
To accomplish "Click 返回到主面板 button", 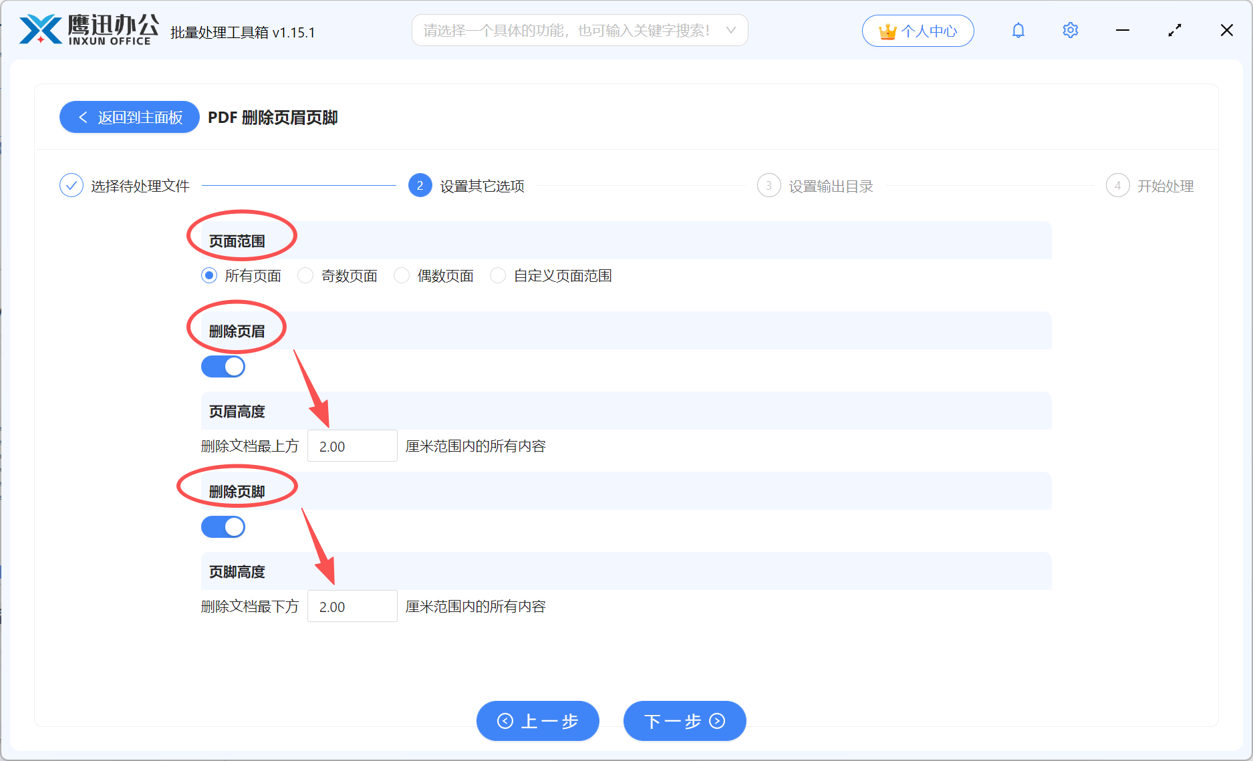I will (130, 118).
